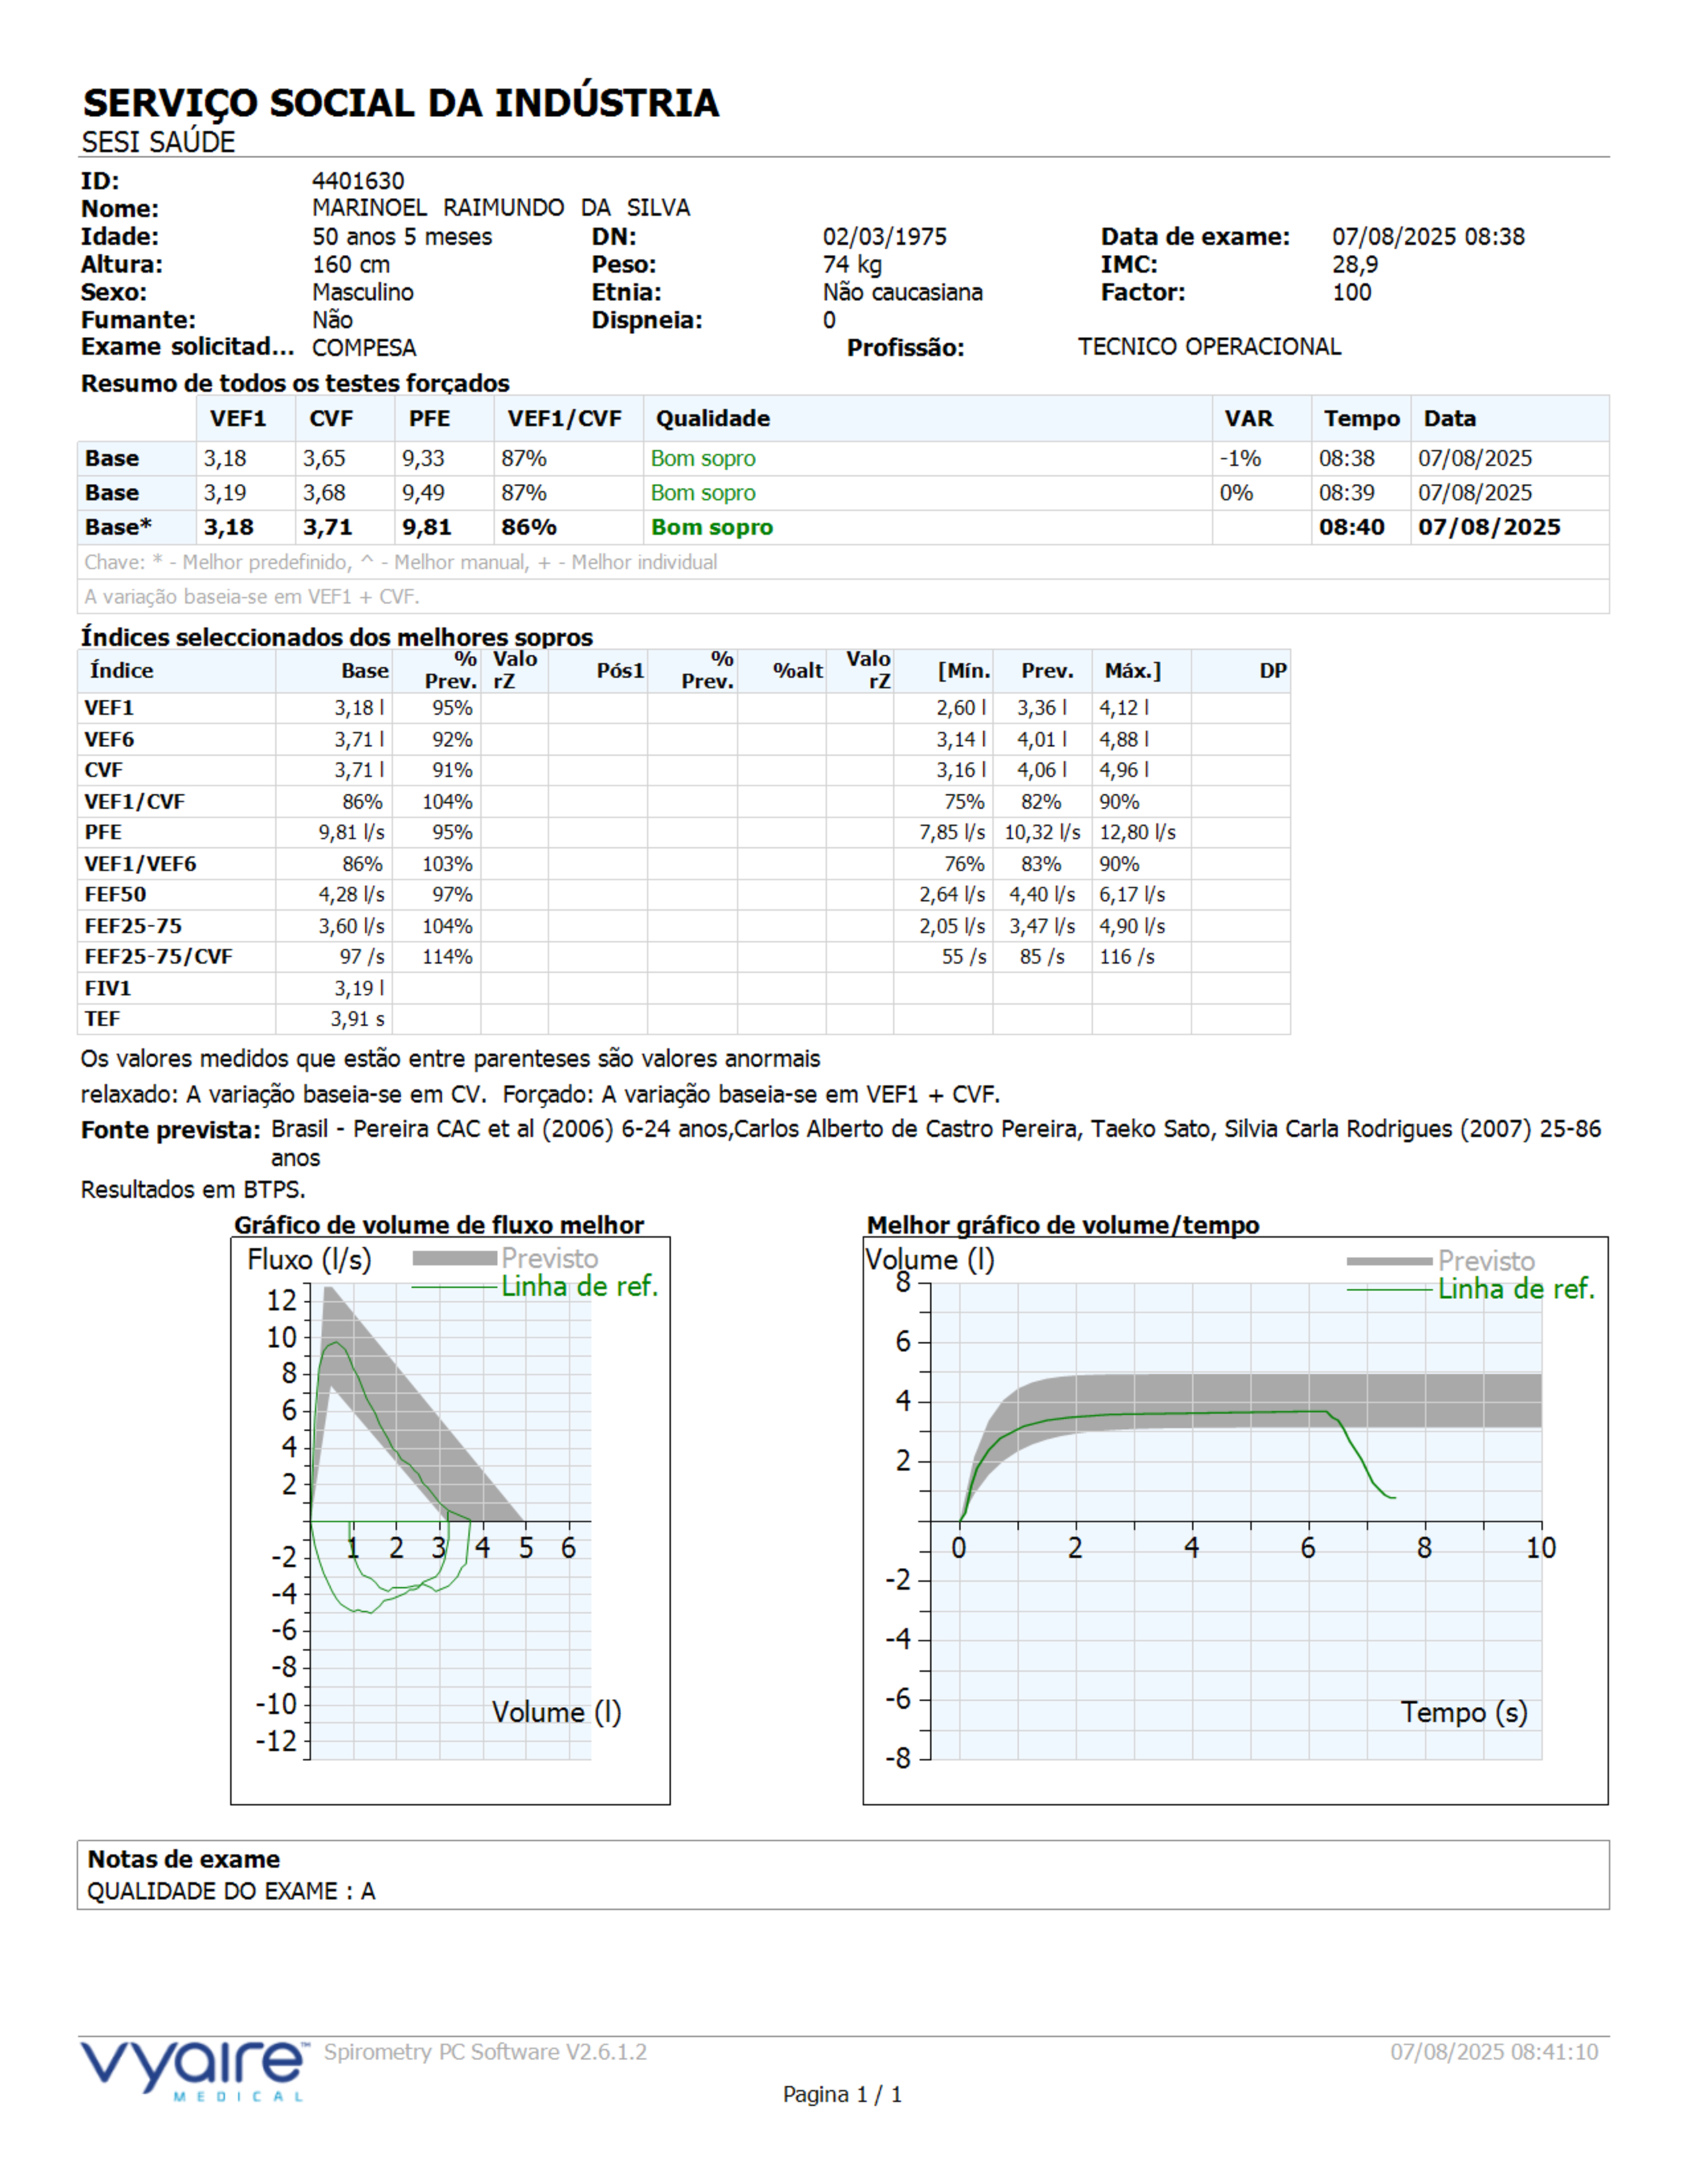Click the DP column header
The image size is (1687, 2184).
(1272, 671)
